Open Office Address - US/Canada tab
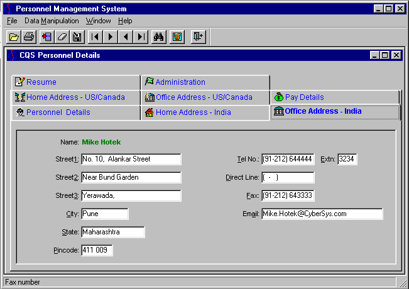This screenshot has width=409, height=289. click(204, 97)
